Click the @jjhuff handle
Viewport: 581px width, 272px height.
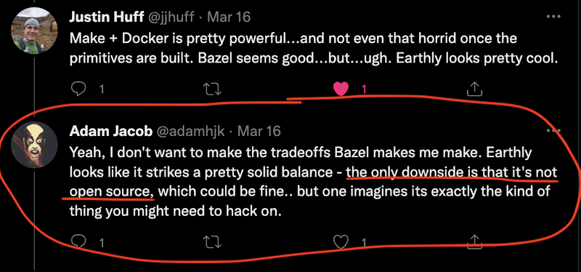click(172, 17)
